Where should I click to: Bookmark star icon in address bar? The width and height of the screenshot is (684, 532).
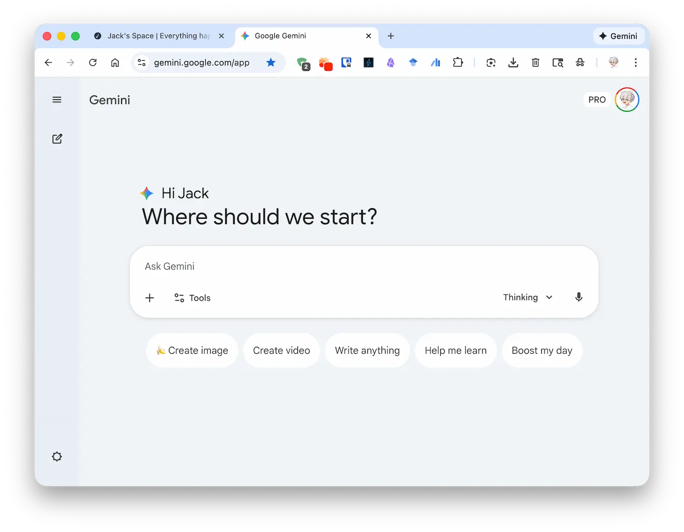pyautogui.click(x=271, y=63)
